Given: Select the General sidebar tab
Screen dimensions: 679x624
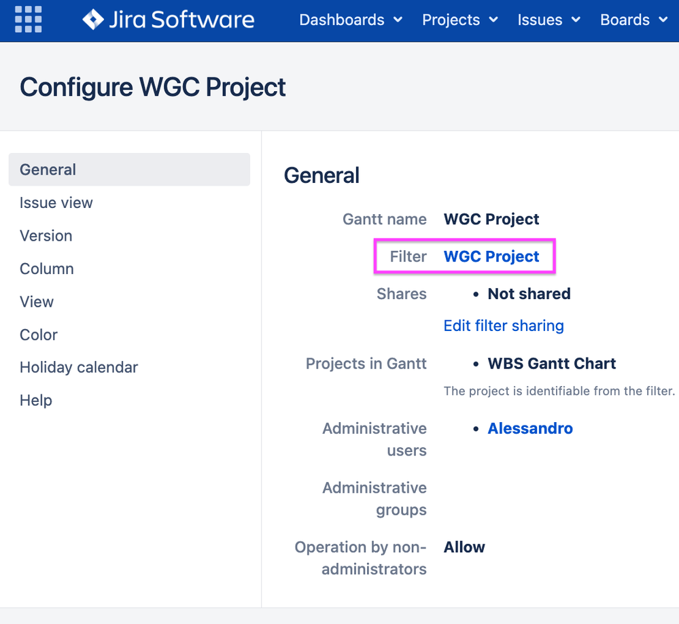Looking at the screenshot, I should click(129, 169).
